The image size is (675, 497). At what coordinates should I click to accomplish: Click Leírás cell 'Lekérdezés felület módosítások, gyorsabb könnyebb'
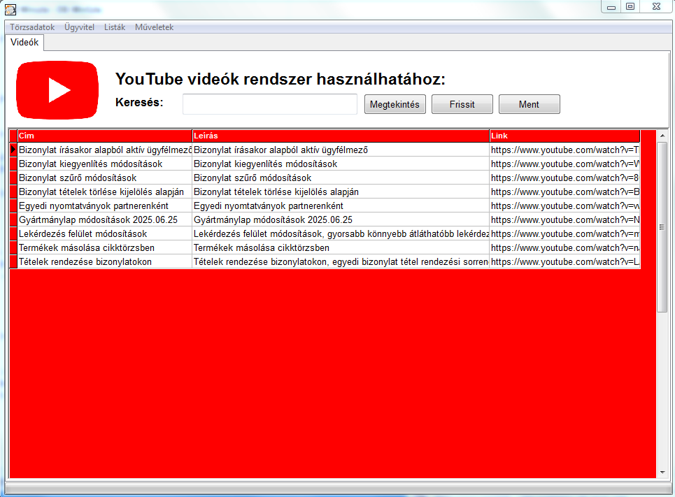[x=341, y=233]
